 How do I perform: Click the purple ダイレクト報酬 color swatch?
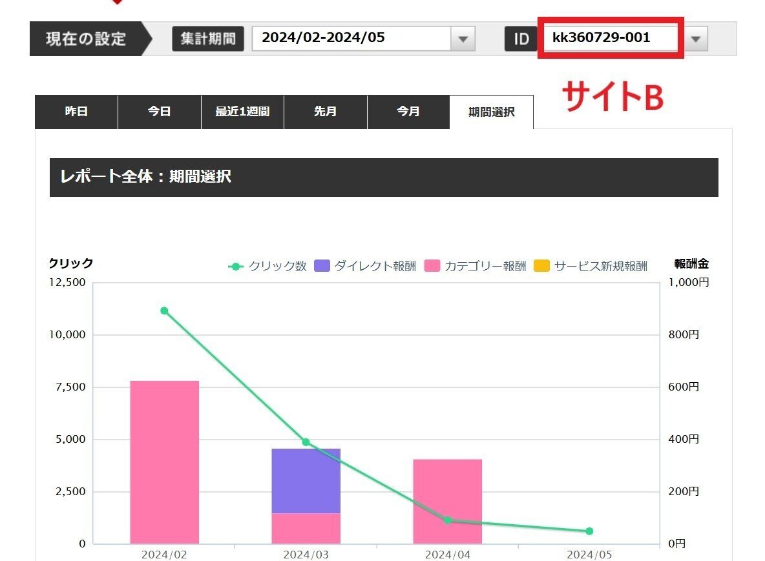tap(322, 265)
